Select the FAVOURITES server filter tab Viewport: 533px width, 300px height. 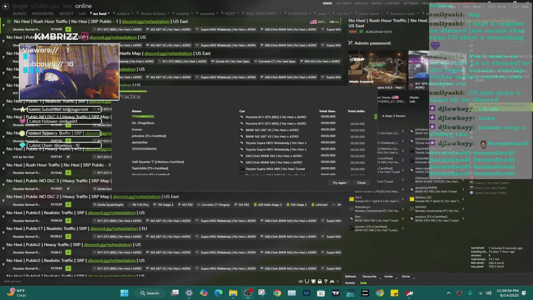[x=43, y=14]
